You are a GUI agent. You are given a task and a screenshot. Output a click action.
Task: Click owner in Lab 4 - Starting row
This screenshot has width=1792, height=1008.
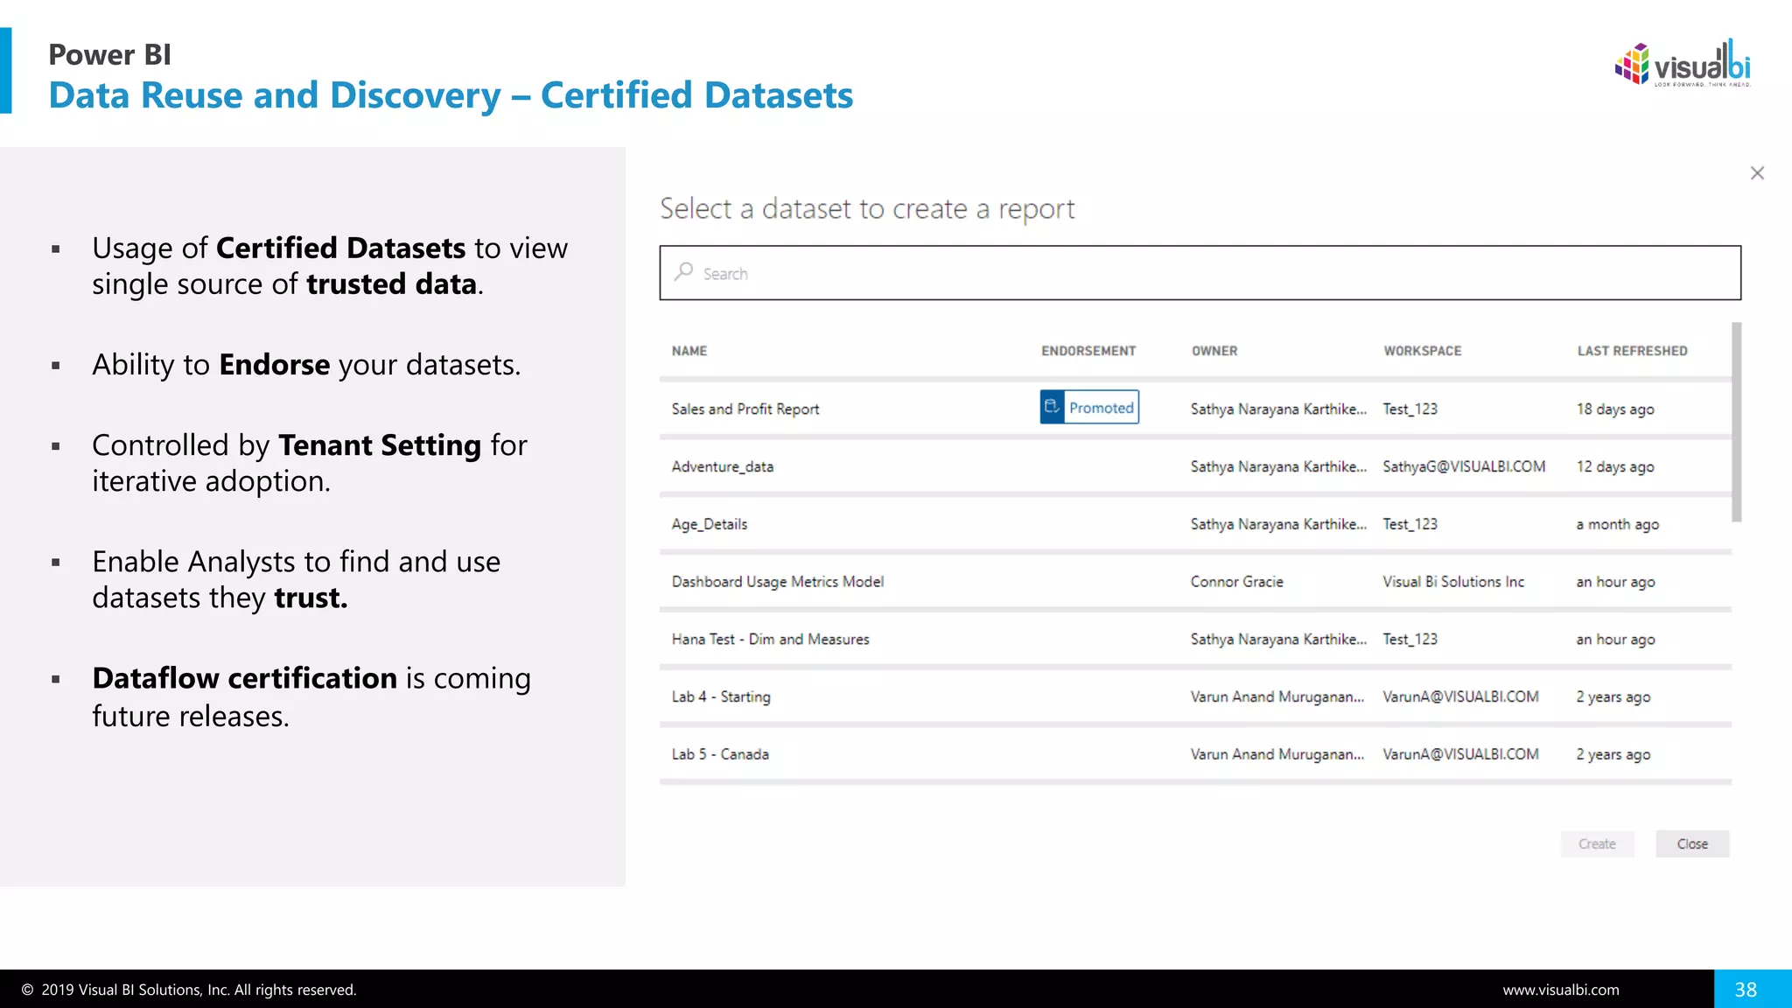tap(1277, 697)
